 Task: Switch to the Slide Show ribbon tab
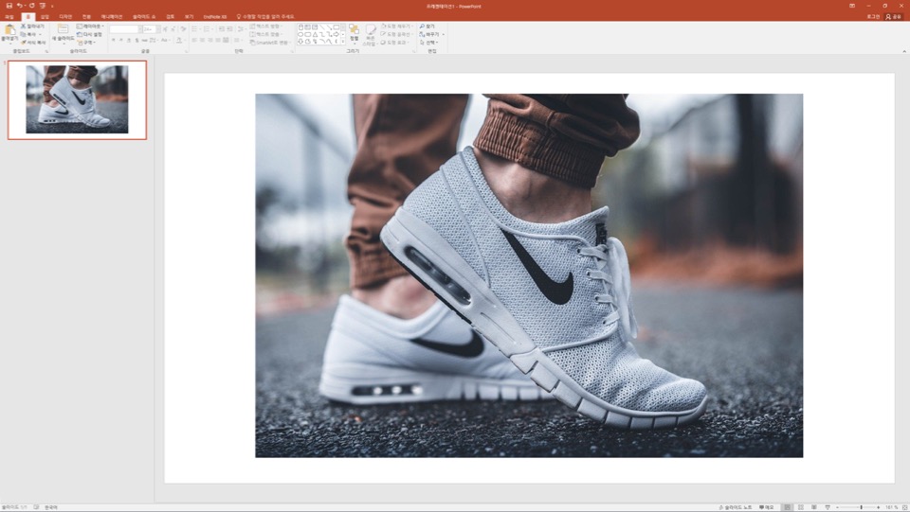tap(144, 17)
